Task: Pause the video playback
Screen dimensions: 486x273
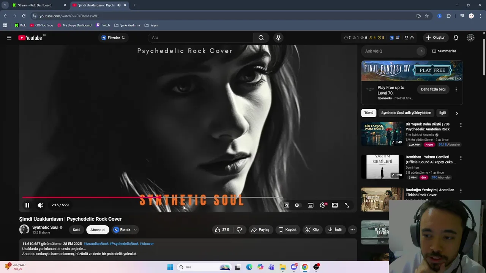Action: point(27,205)
